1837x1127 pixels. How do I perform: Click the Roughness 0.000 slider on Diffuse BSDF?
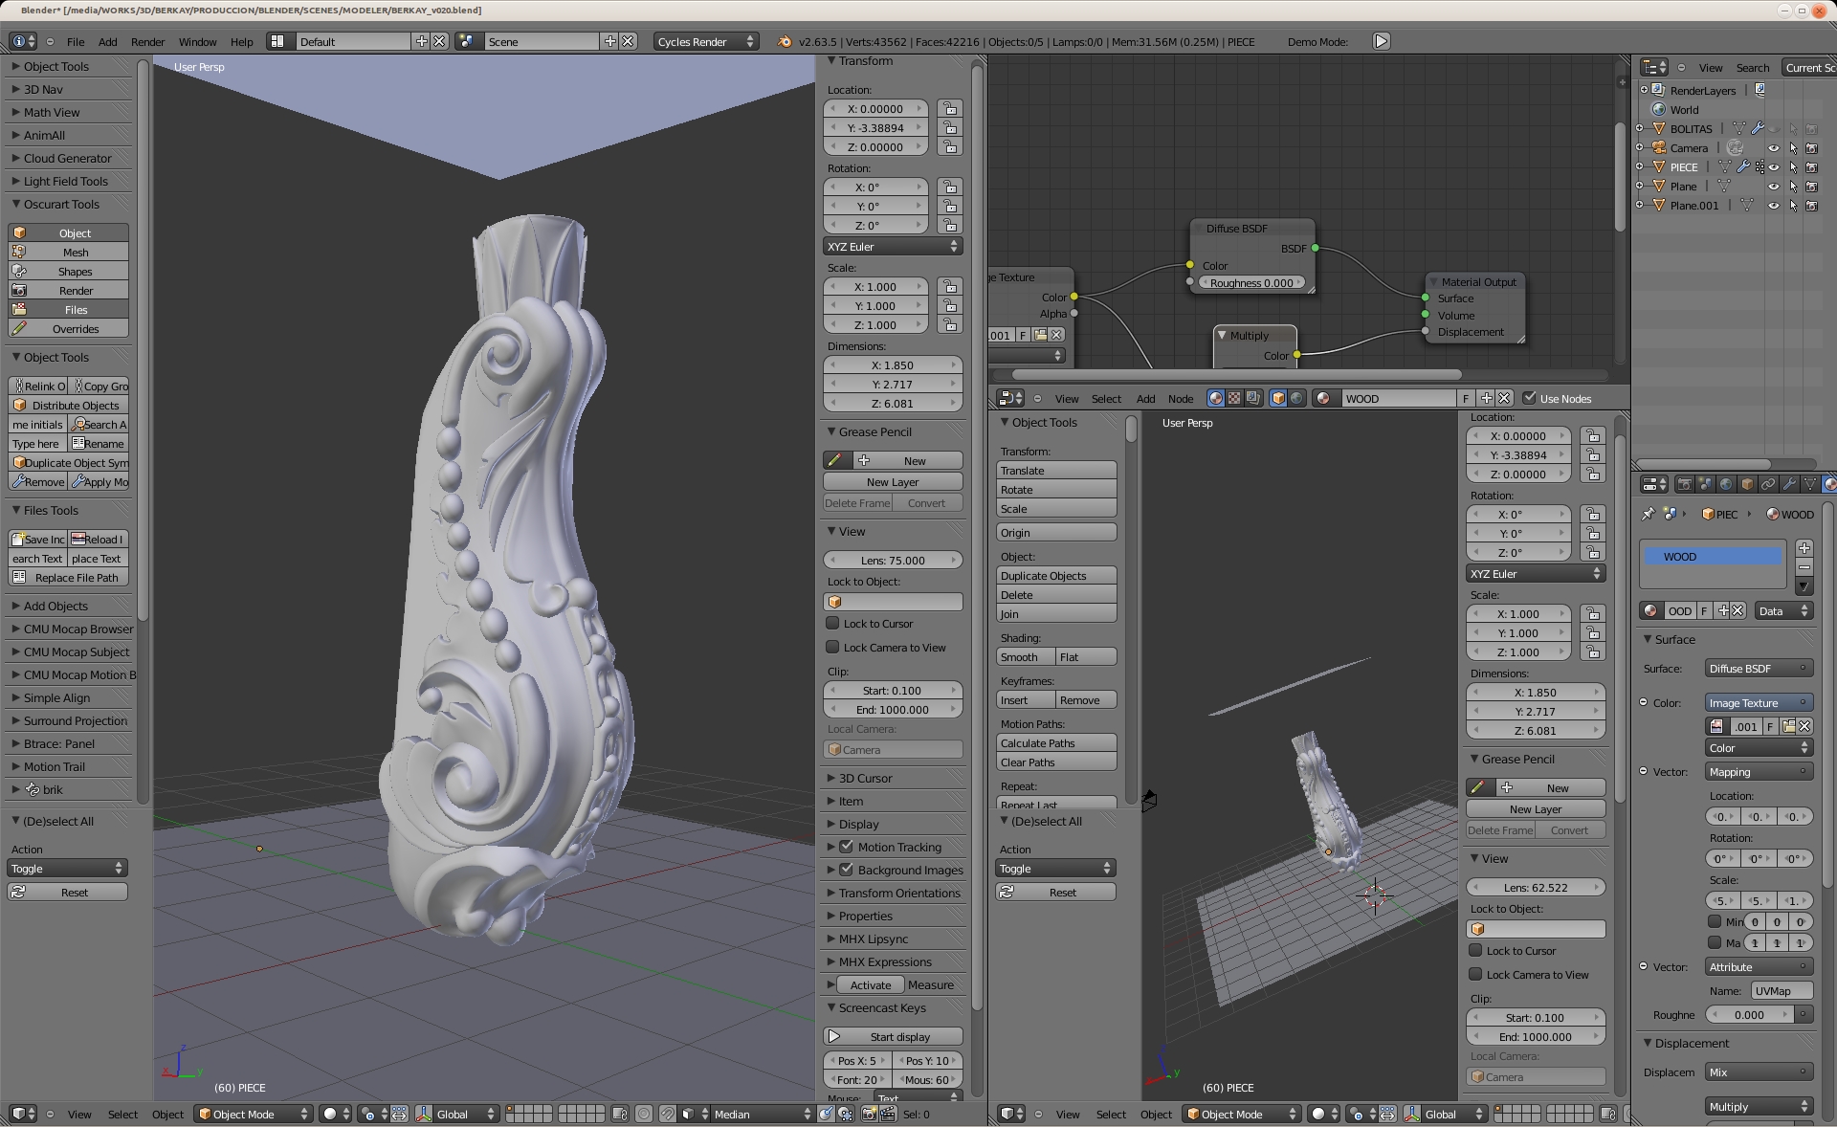pos(1250,283)
